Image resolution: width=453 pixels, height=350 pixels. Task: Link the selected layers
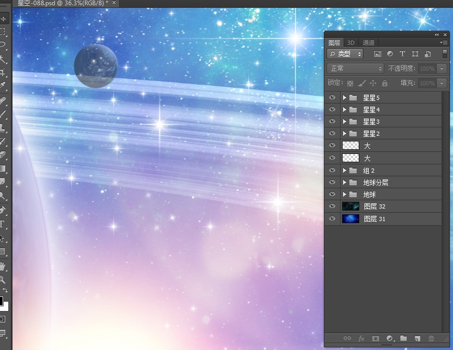click(x=347, y=338)
